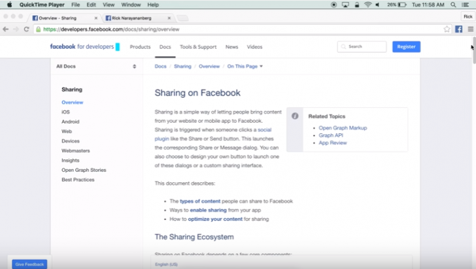Open the App Review related link

pos(333,143)
